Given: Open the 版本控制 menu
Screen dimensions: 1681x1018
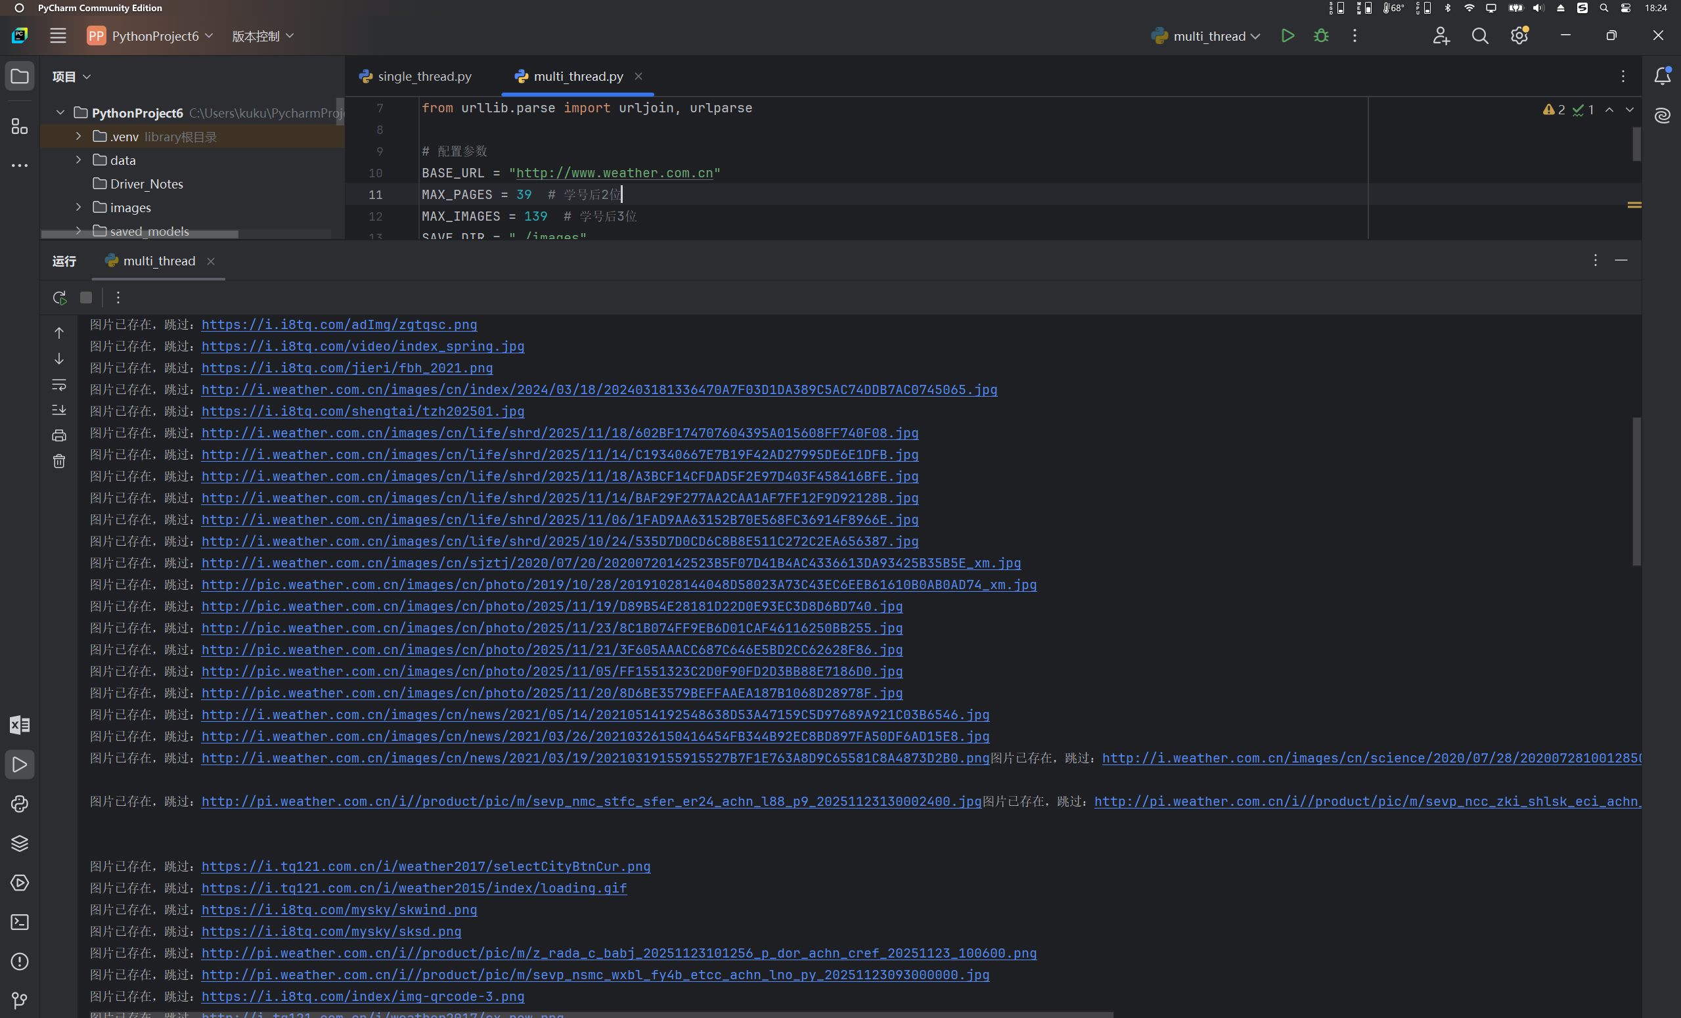Looking at the screenshot, I should pyautogui.click(x=263, y=36).
